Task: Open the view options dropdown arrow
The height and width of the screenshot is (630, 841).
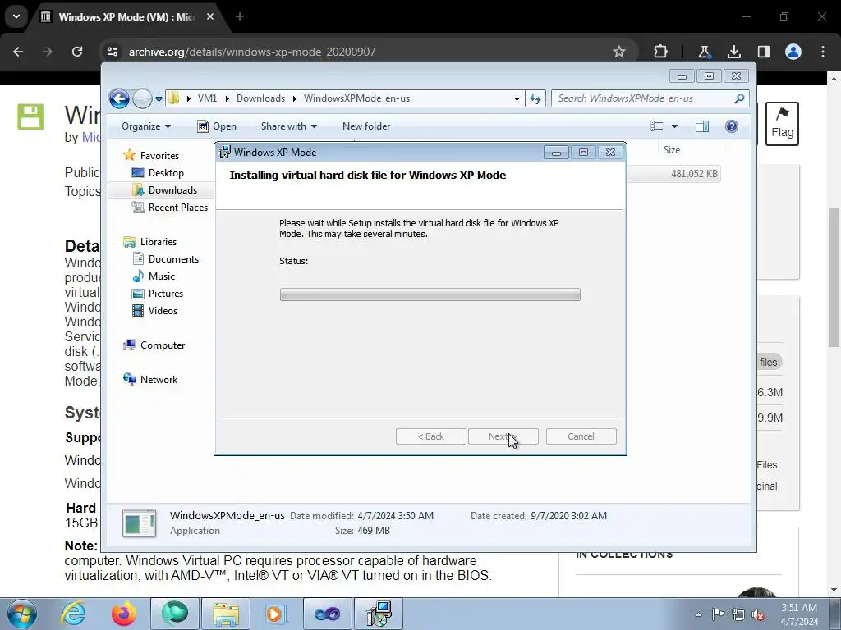Action: pos(675,126)
